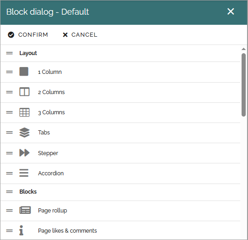Click the Stepper fast-forward icon

(x=24, y=153)
